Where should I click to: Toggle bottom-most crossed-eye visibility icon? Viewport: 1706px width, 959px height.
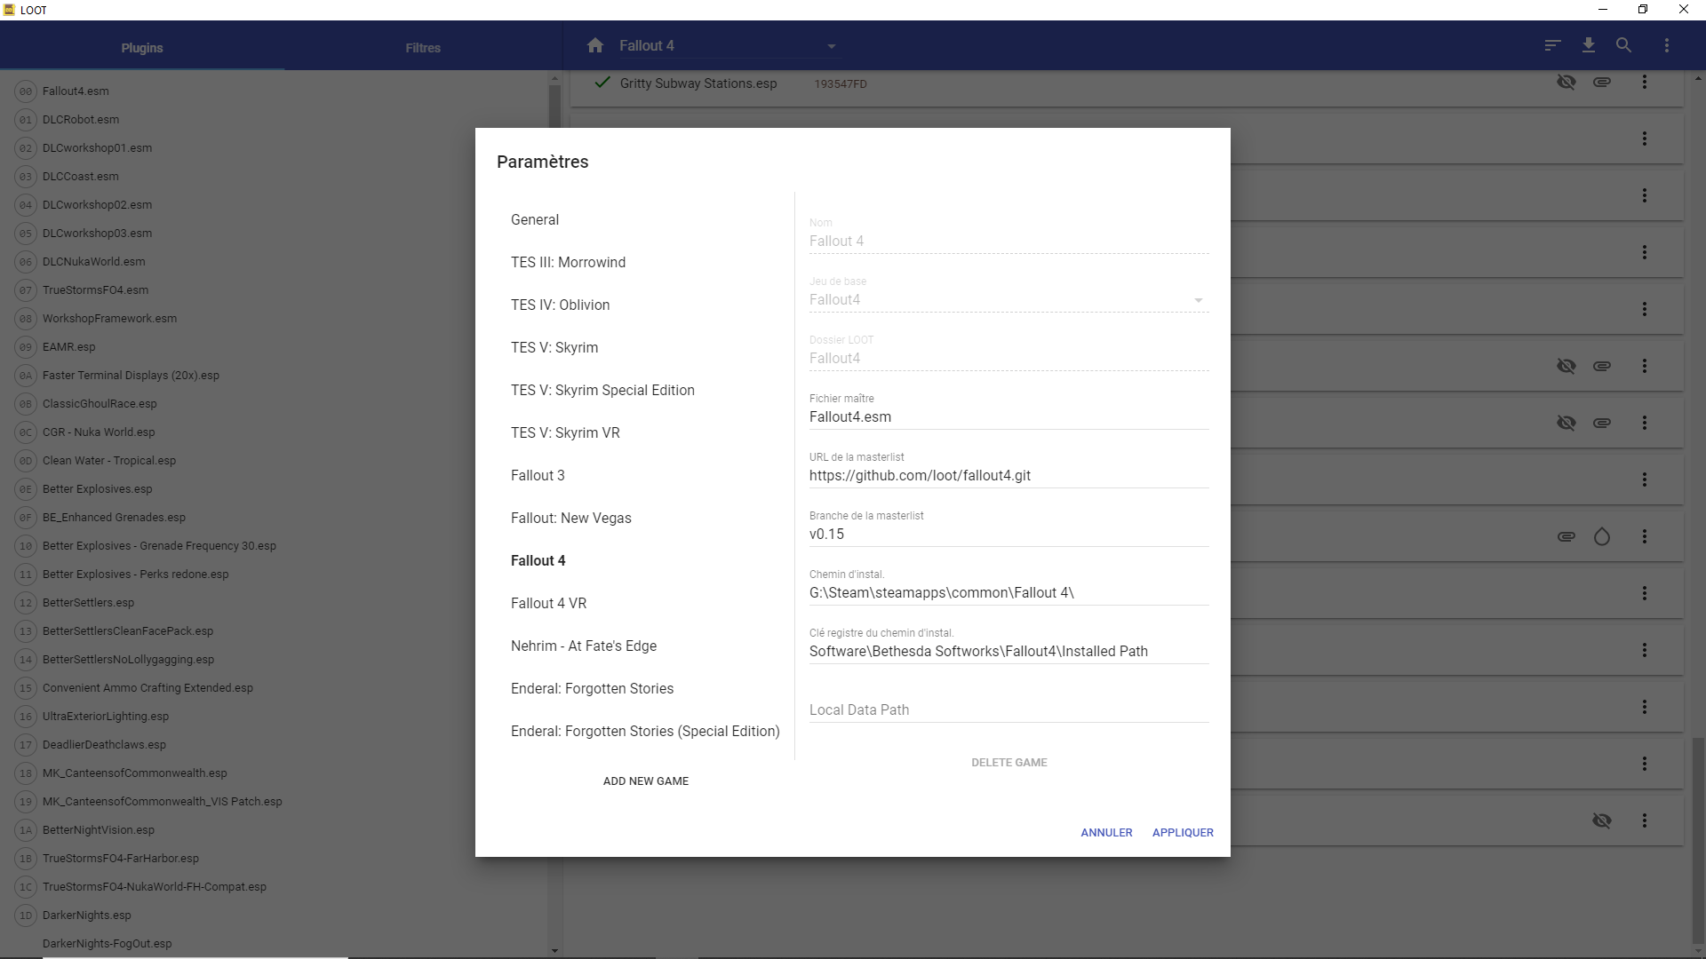point(1601,820)
